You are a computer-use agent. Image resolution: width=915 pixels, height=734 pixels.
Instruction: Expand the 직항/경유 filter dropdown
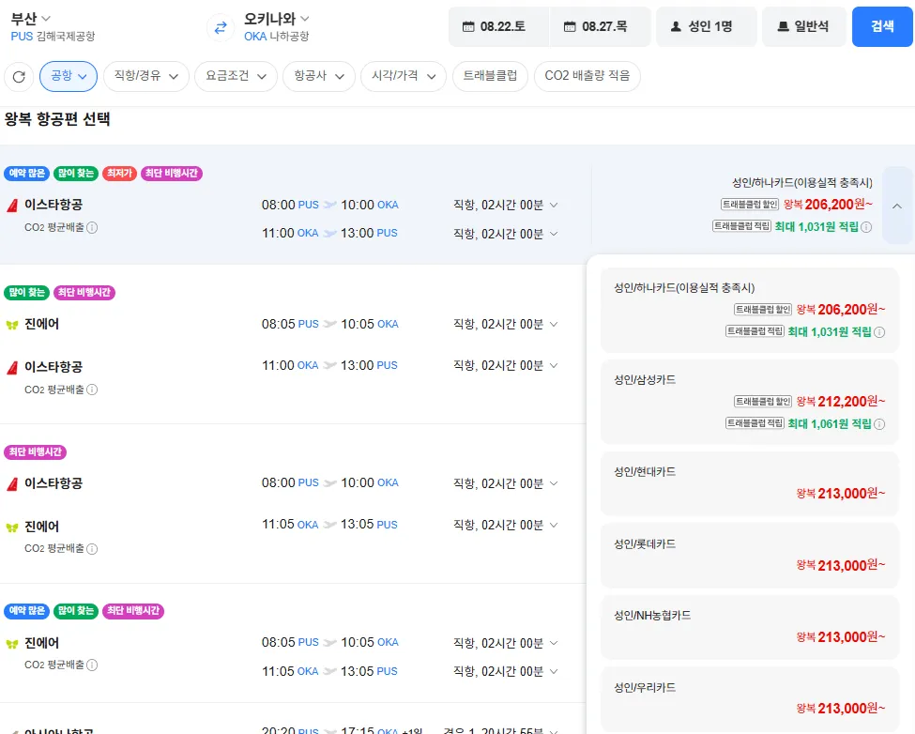145,76
